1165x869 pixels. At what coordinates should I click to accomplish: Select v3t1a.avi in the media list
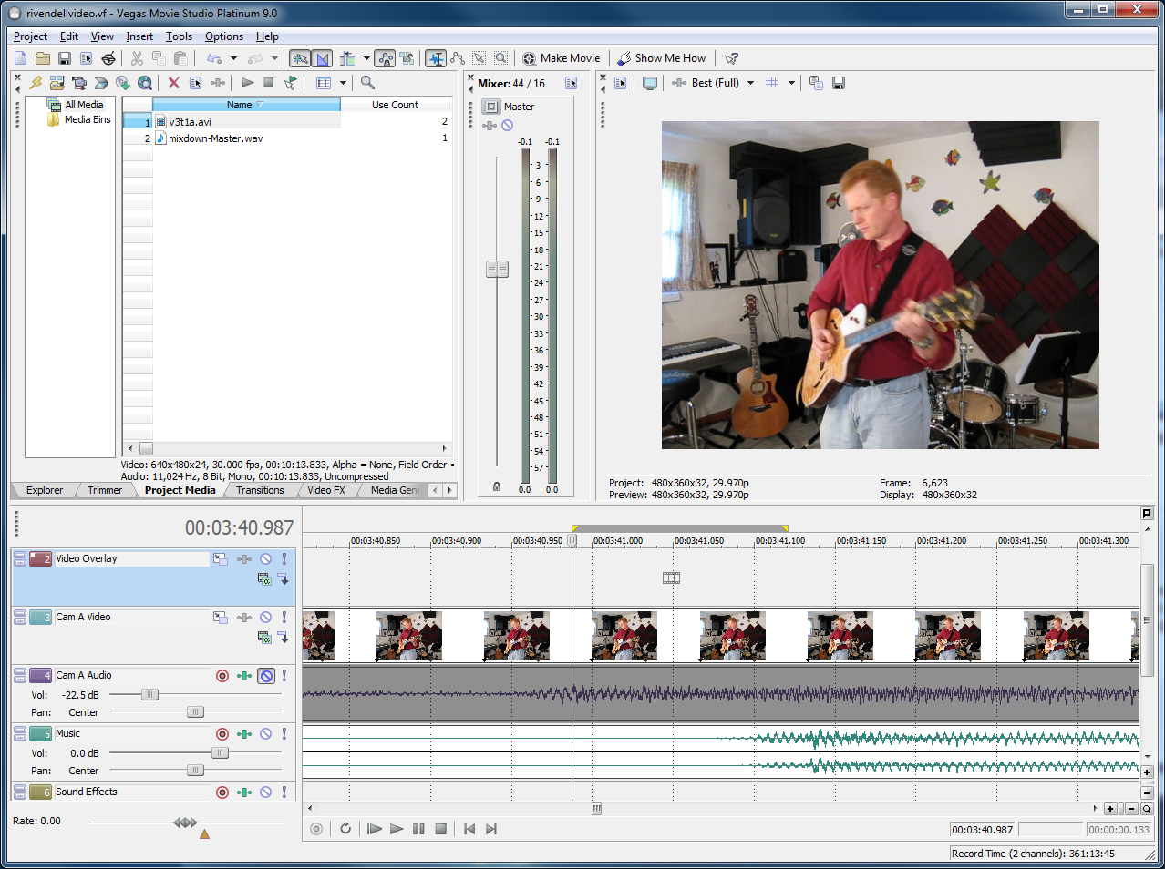[x=191, y=122]
